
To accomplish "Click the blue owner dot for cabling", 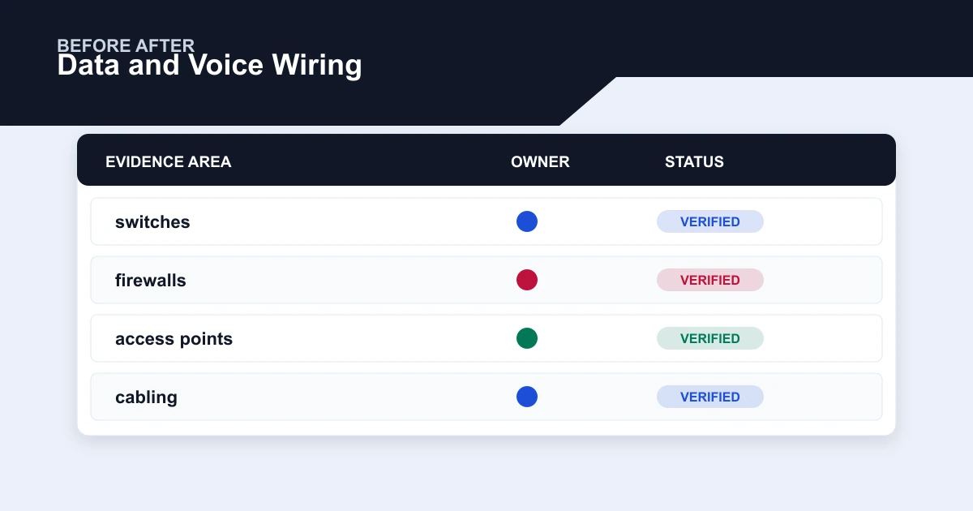I will [x=527, y=397].
